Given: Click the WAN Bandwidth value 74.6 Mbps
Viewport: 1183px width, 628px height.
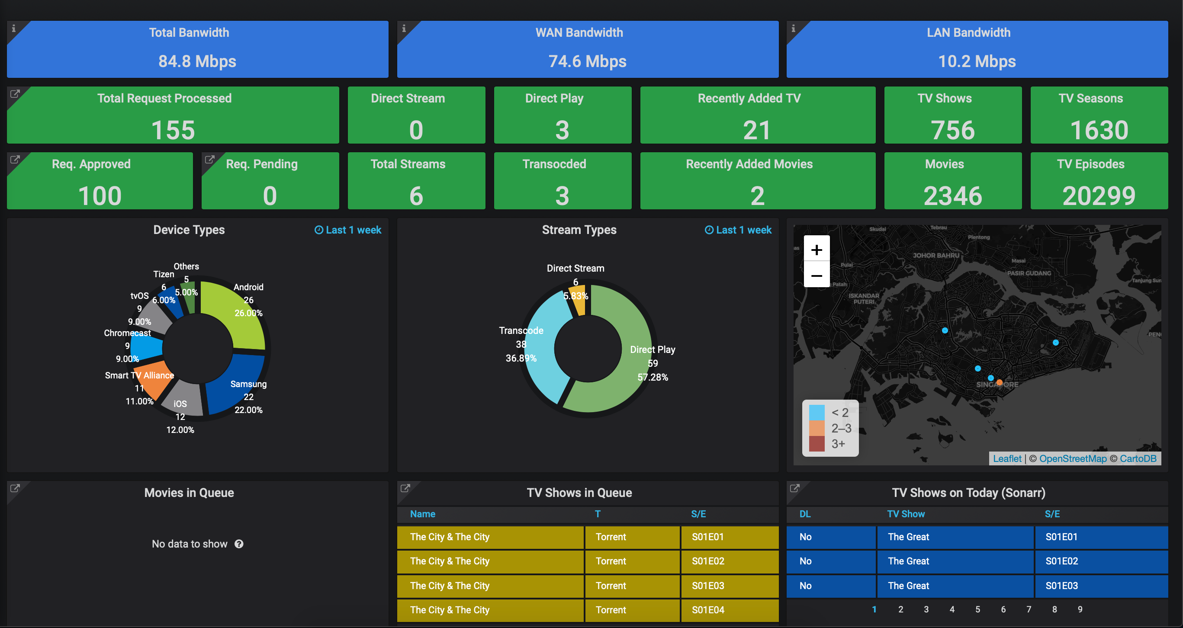Looking at the screenshot, I should pos(587,61).
